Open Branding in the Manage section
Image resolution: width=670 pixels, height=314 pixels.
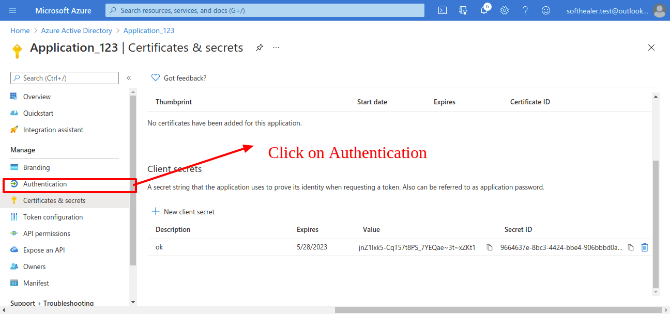(36, 167)
